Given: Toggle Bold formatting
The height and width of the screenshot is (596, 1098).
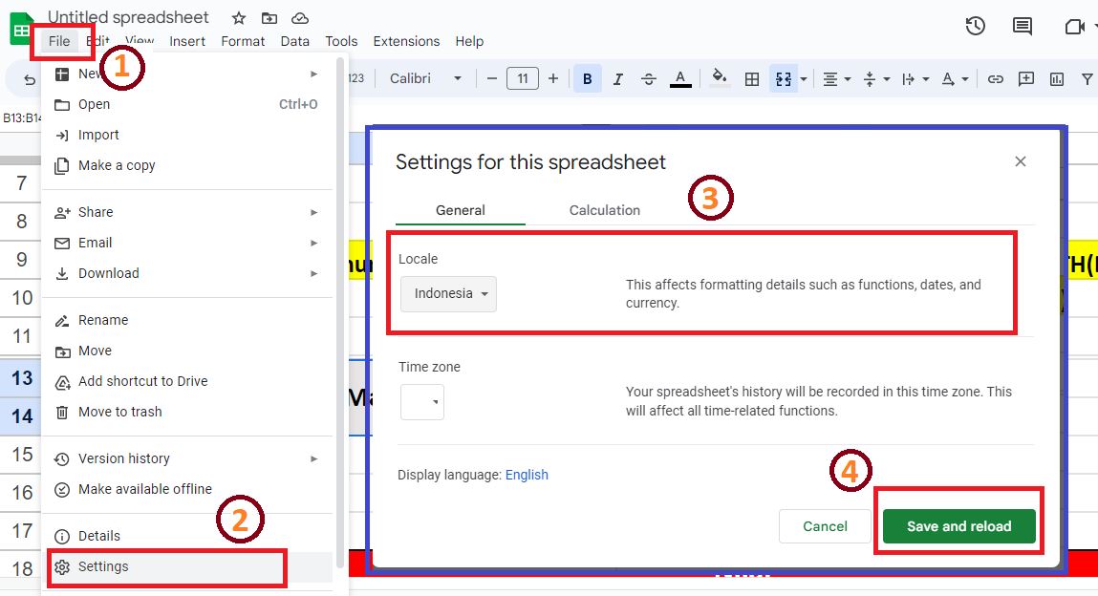Looking at the screenshot, I should point(587,79).
